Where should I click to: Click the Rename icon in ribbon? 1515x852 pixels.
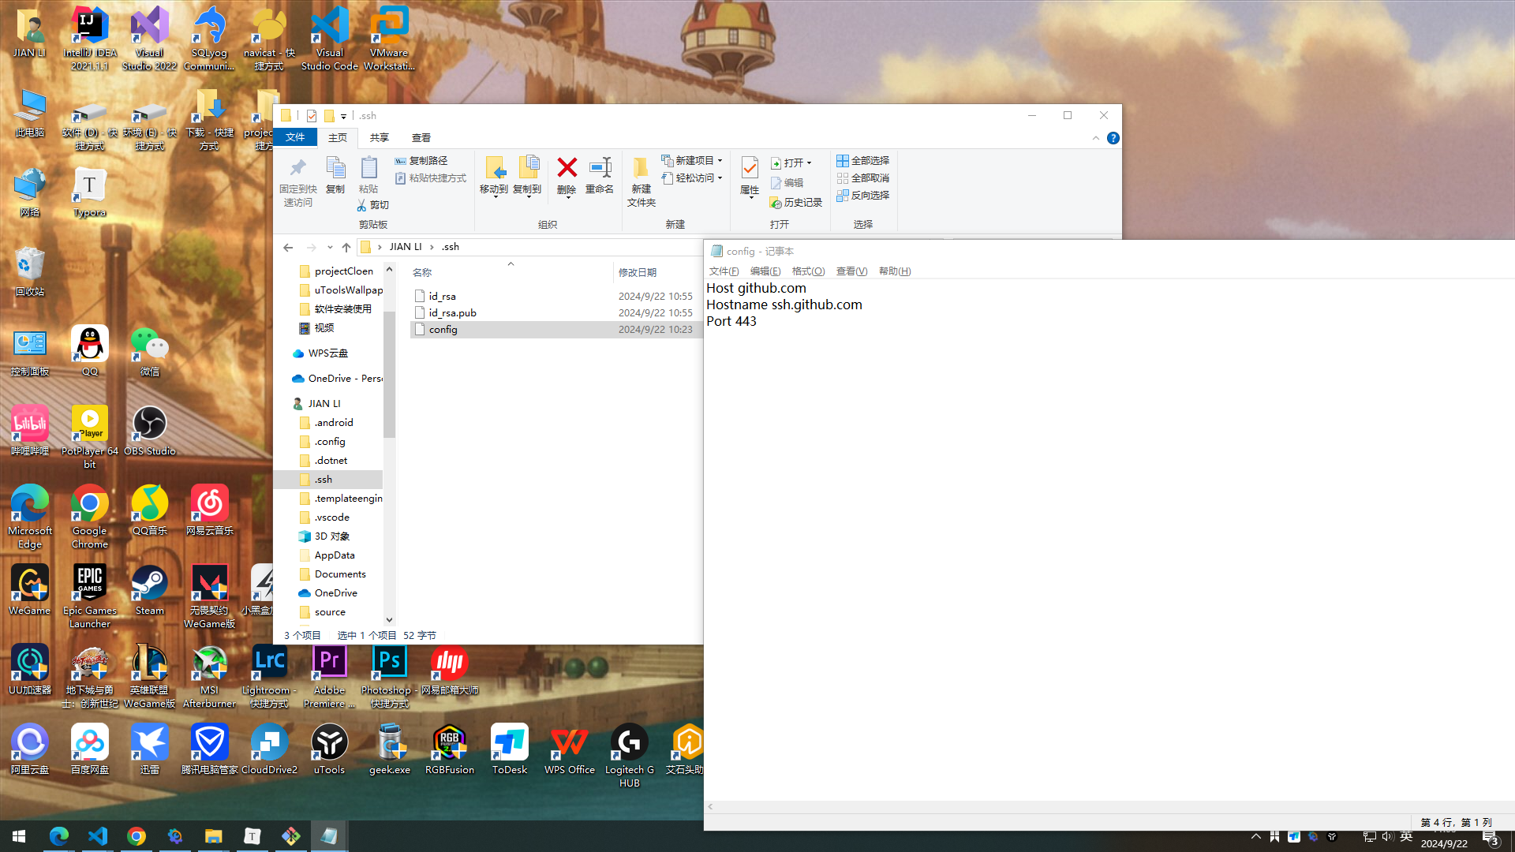600,168
